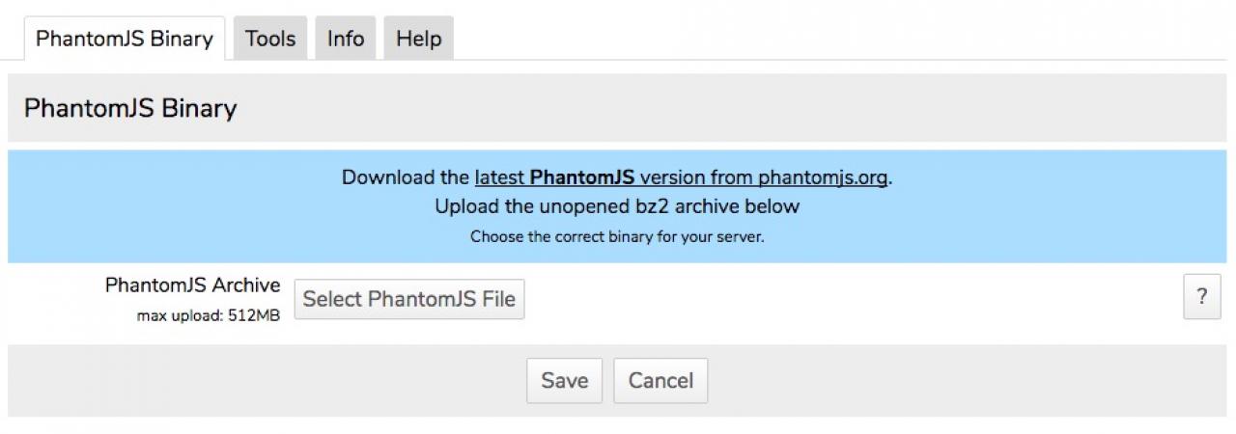
Task: Click the PhantomJS Archive field label
Action: [192, 285]
